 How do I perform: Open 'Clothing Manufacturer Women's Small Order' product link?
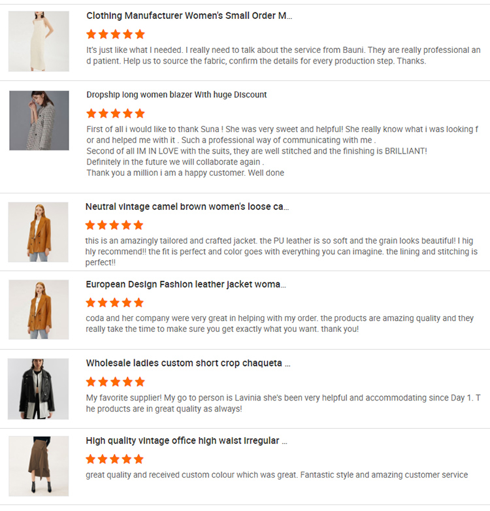[189, 16]
